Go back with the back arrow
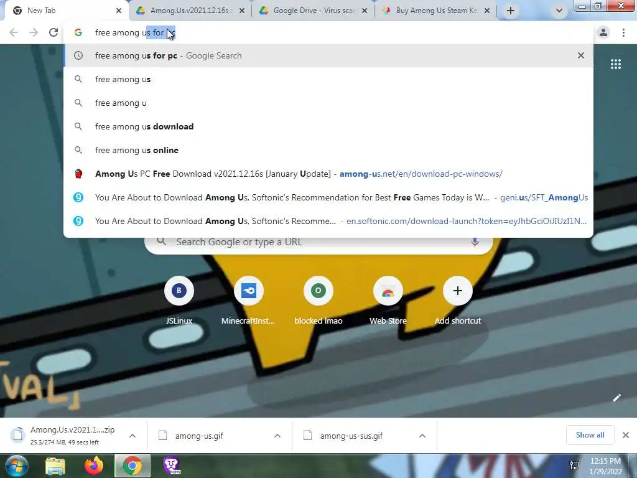637x478 pixels. coord(14,32)
